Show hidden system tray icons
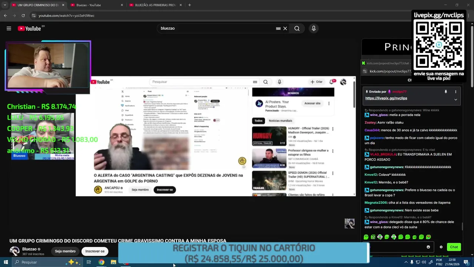 (406, 262)
